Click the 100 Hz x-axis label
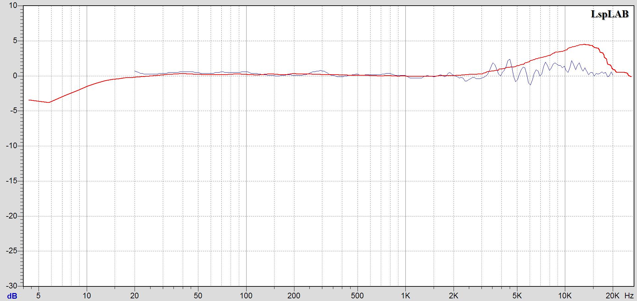637x301 pixels. point(246,296)
